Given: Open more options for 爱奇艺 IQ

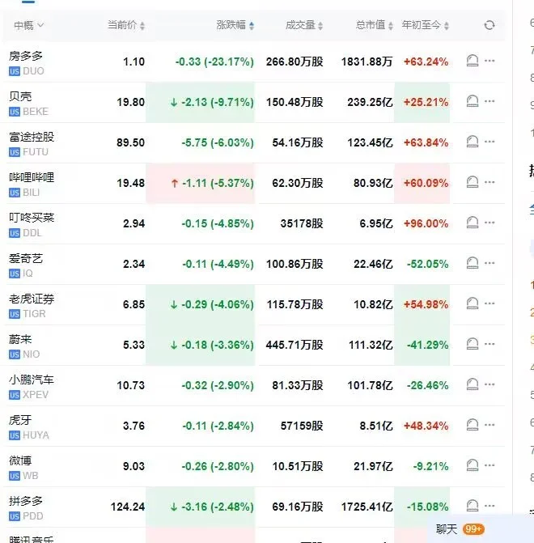Looking at the screenshot, I should (x=489, y=264).
